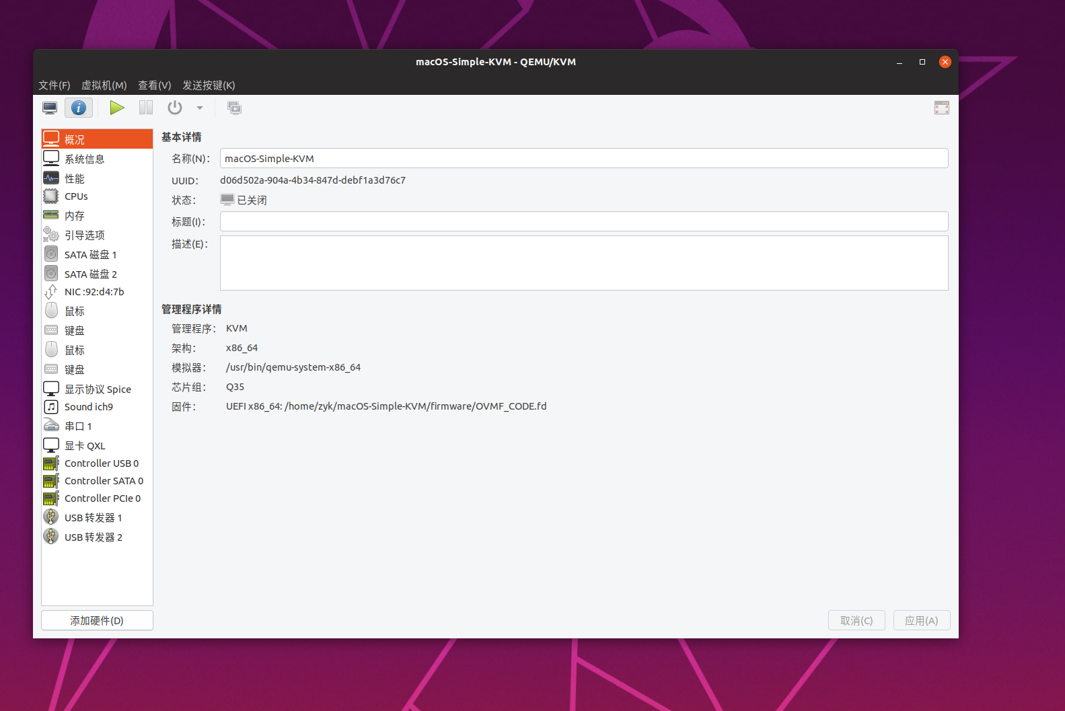The height and width of the screenshot is (711, 1065).
Task: Select 串口 1 serial entry
Action: coord(97,426)
